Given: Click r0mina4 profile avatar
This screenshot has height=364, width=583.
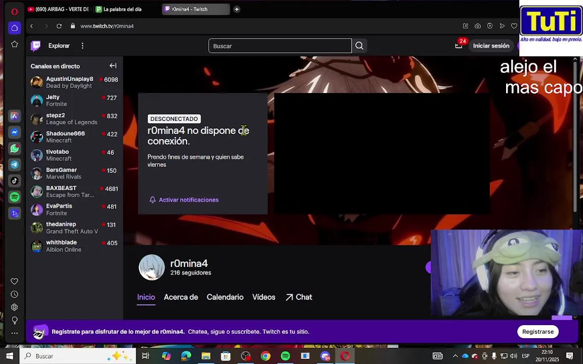Looking at the screenshot, I should [x=152, y=267].
